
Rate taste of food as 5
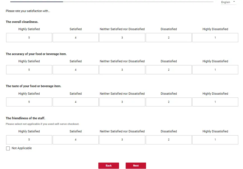point(29,102)
